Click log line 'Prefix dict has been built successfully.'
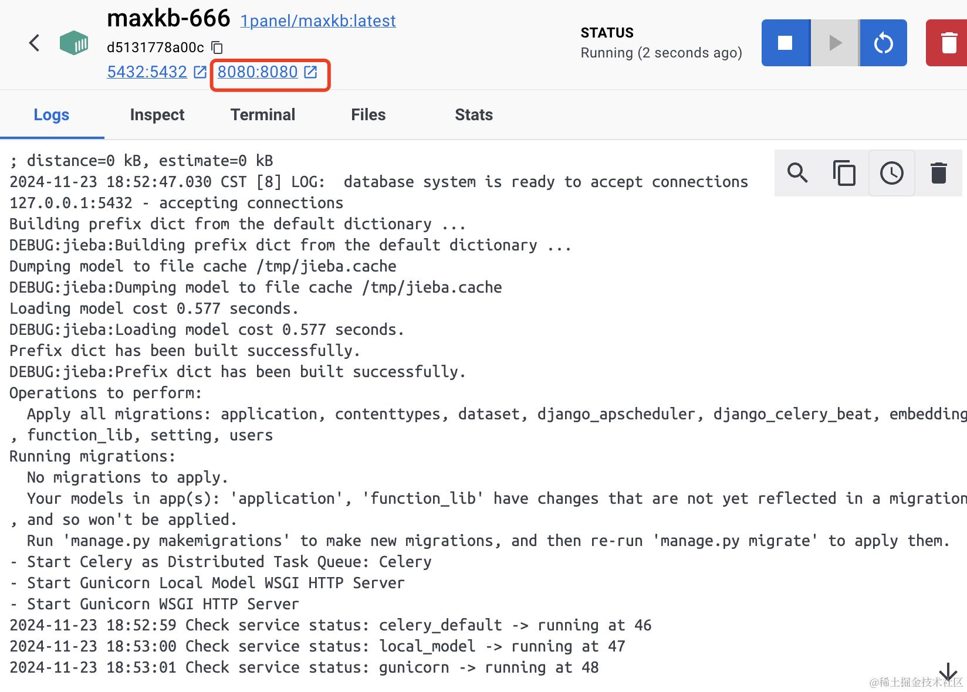Screen dimensions: 967x692 point(185,351)
